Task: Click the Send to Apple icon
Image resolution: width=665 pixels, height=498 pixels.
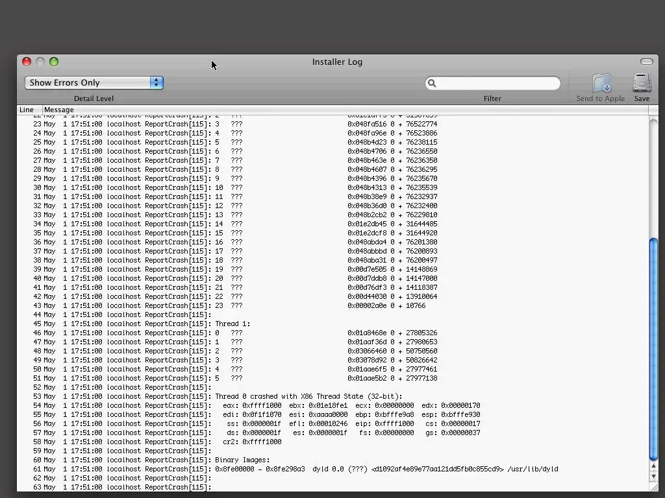Action: click(x=602, y=83)
